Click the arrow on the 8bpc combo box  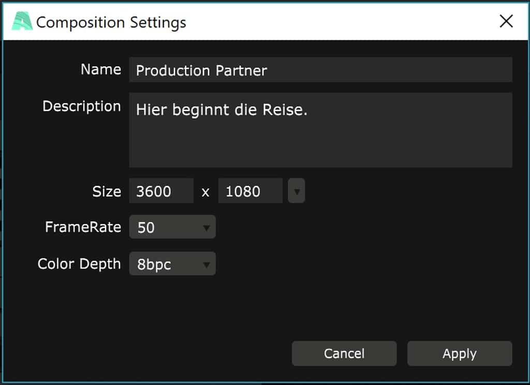[x=207, y=265]
